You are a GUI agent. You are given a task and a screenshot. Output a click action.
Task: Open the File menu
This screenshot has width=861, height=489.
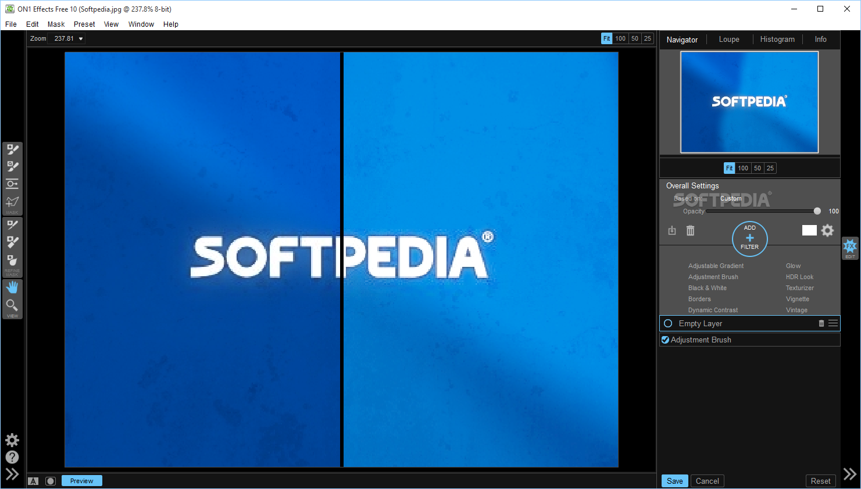[11, 24]
